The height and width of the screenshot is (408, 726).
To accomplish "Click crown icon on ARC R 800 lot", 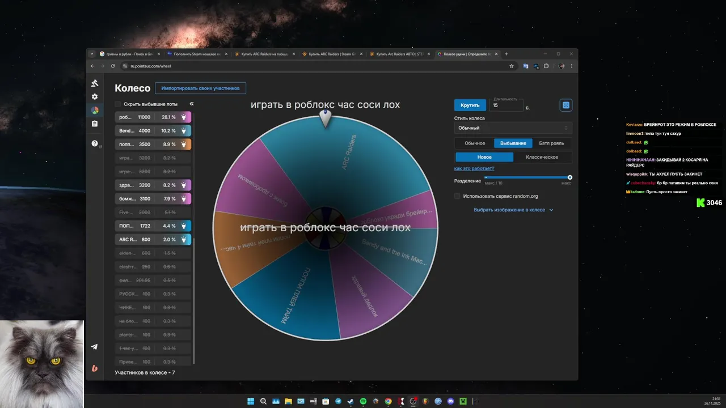I will click(x=184, y=240).
